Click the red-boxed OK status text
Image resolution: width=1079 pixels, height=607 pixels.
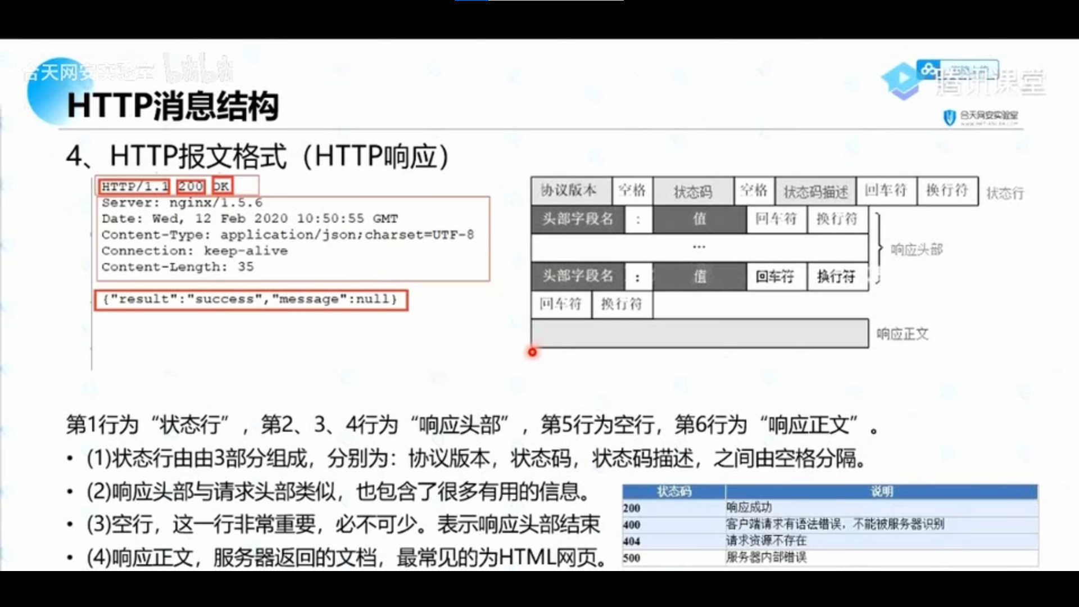(221, 187)
